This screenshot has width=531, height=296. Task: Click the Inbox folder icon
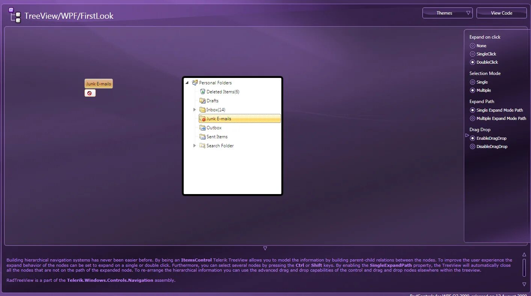[202, 109]
